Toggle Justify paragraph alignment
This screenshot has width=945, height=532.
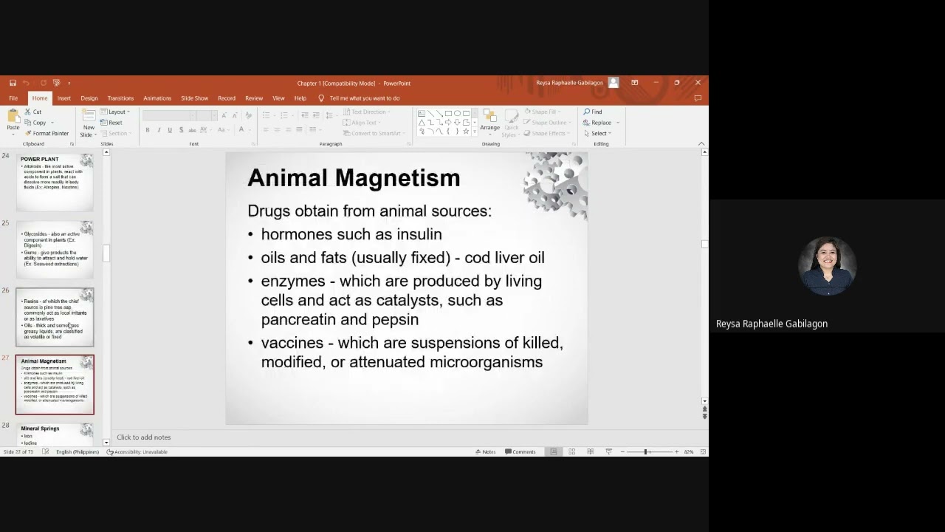click(x=299, y=130)
